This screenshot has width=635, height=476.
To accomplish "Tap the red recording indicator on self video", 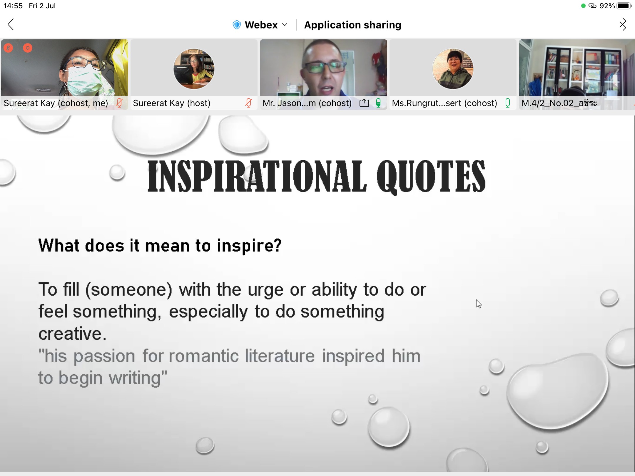I will [28, 48].
